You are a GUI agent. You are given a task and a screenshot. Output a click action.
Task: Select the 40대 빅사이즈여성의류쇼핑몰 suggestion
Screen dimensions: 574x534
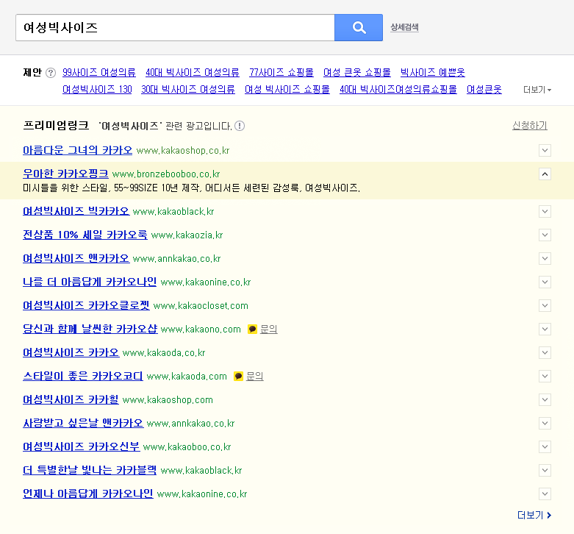[398, 89]
